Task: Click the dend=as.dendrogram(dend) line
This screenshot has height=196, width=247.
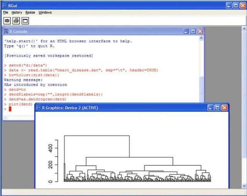Action: click(35, 99)
